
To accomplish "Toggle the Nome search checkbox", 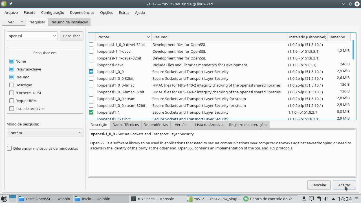I will [x=12, y=61].
